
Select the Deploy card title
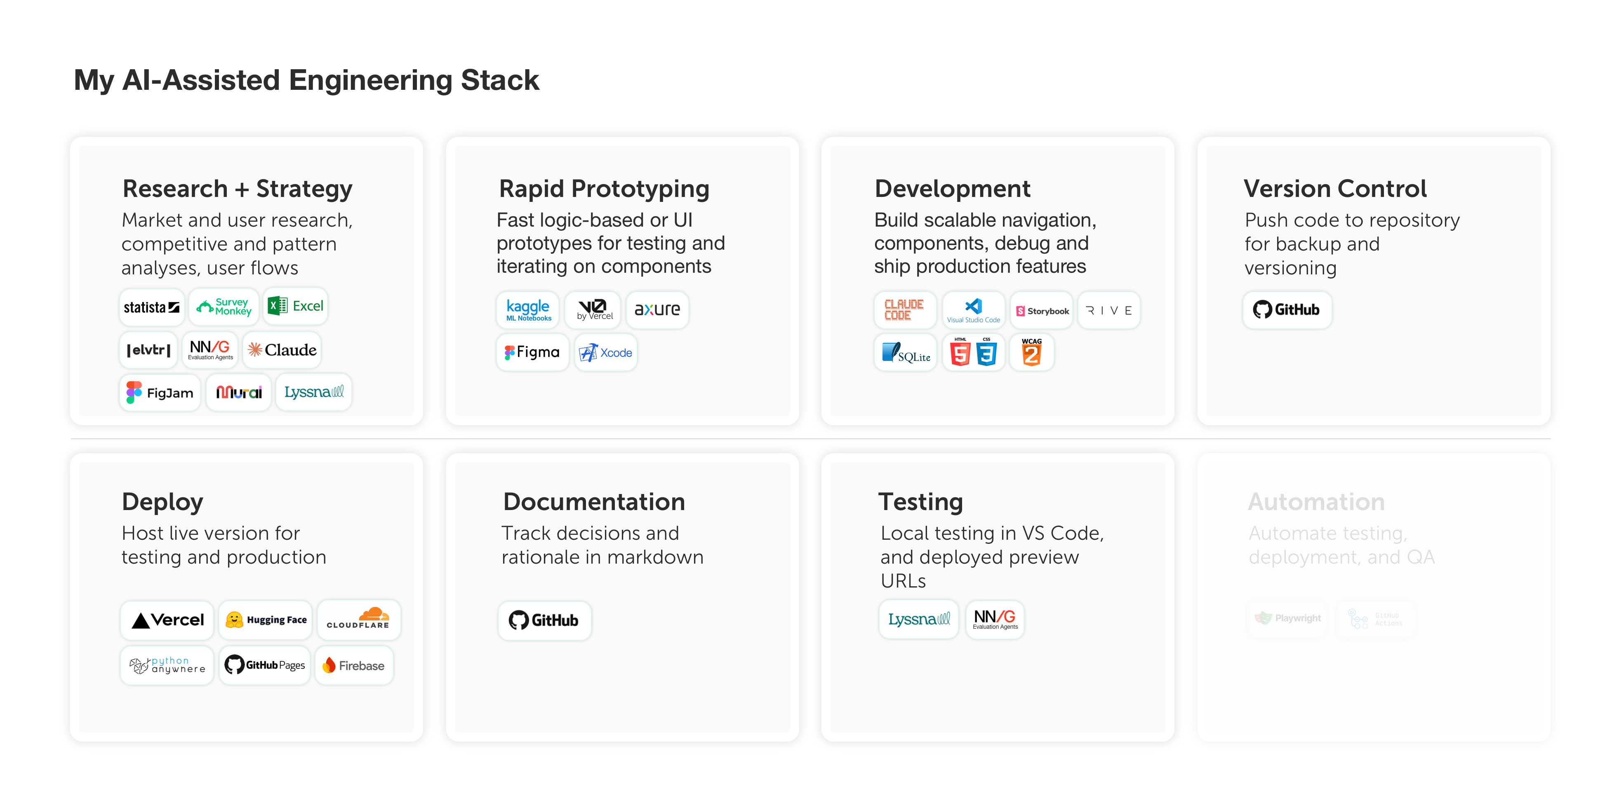tap(162, 502)
